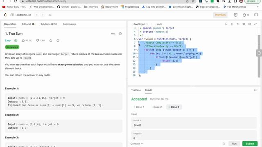The image size is (262, 147).
Task: Click the feedback icon beside Hint
Action: pyautogui.click(x=120, y=33)
